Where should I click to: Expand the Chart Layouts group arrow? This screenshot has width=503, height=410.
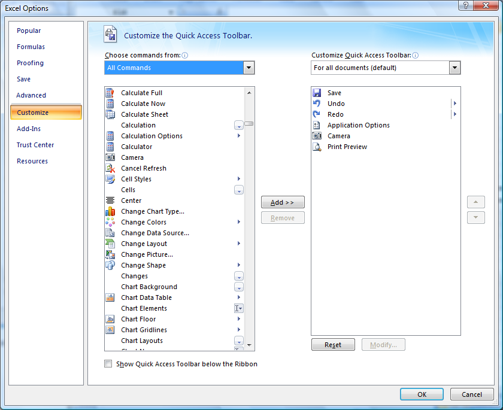click(239, 341)
